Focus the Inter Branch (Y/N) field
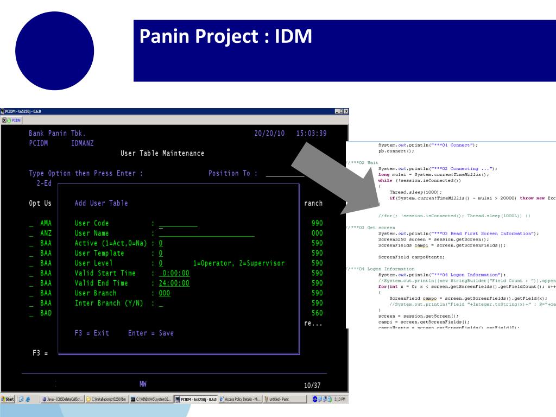The image size is (556, 417). 161,304
